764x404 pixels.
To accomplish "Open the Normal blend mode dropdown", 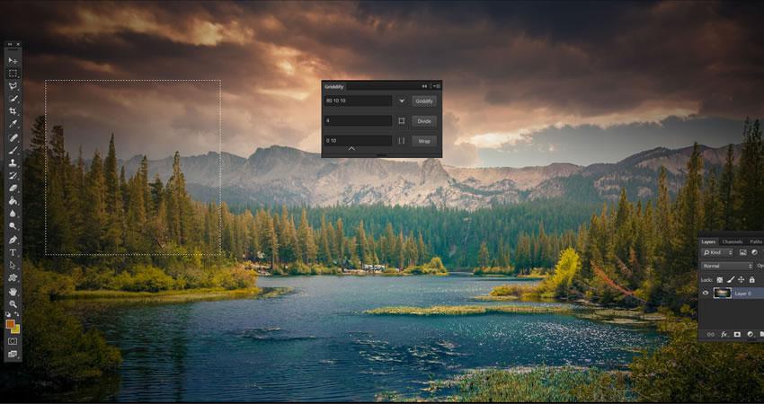I will 726,267.
